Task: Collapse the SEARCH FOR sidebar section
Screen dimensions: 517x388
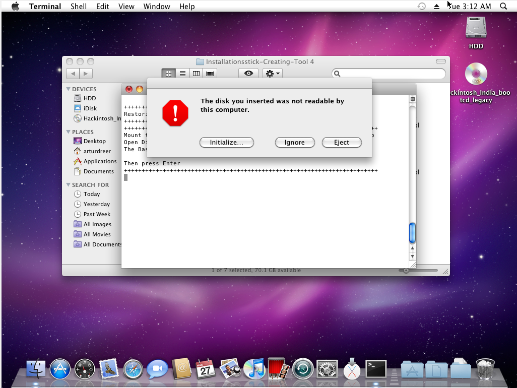Action: [69, 185]
